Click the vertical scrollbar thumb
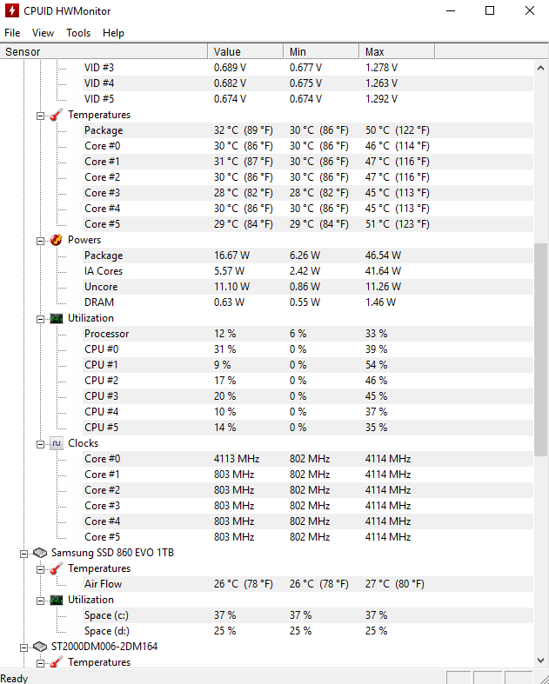 (x=540, y=348)
